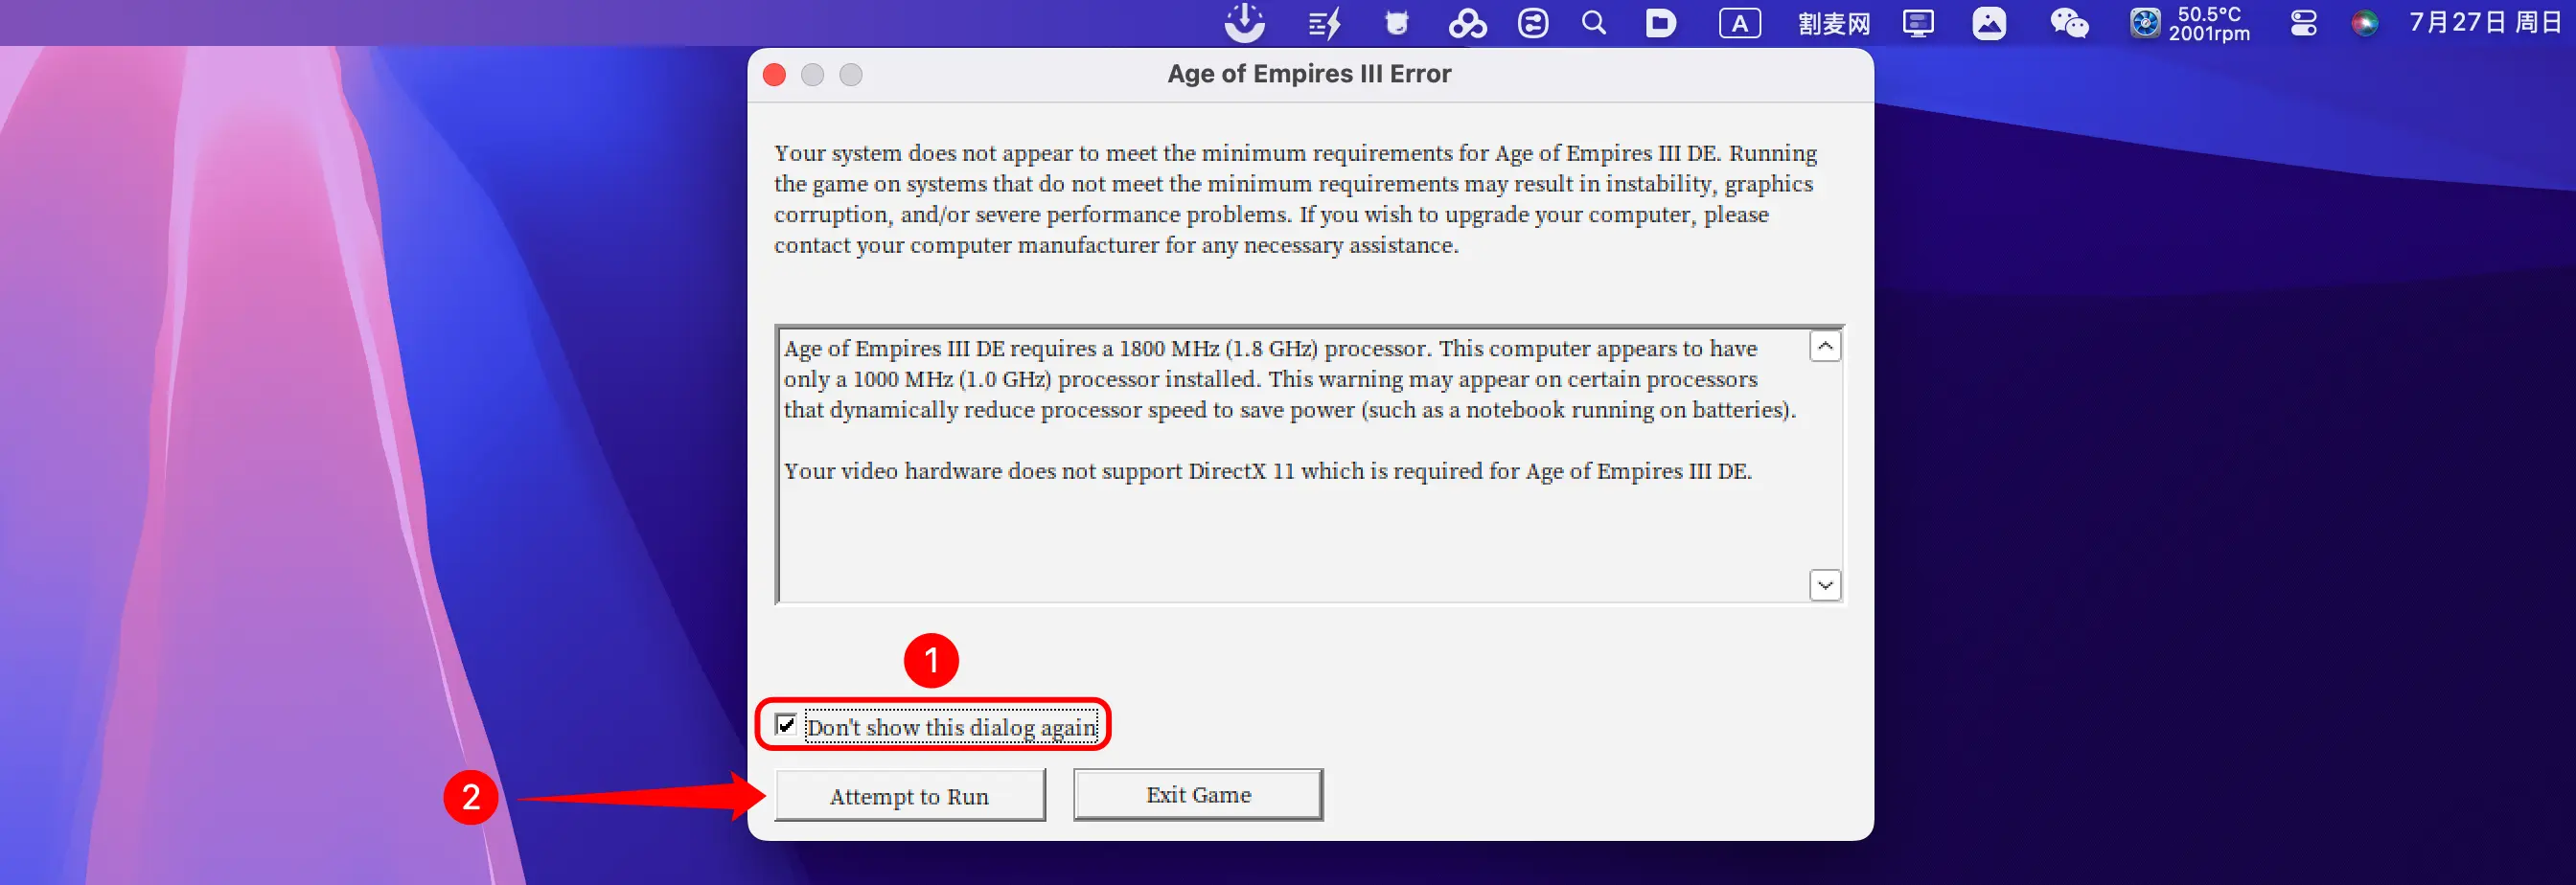Switch input source via the A icon
This screenshot has width=2576, height=885.
point(1740,23)
